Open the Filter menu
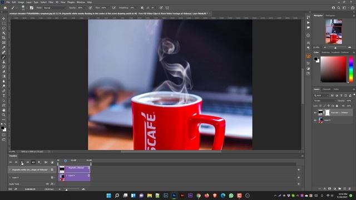The height and width of the screenshot is (200, 356). click(51, 2)
